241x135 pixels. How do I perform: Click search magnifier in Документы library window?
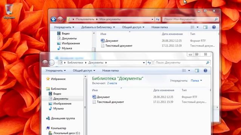tap(207, 63)
